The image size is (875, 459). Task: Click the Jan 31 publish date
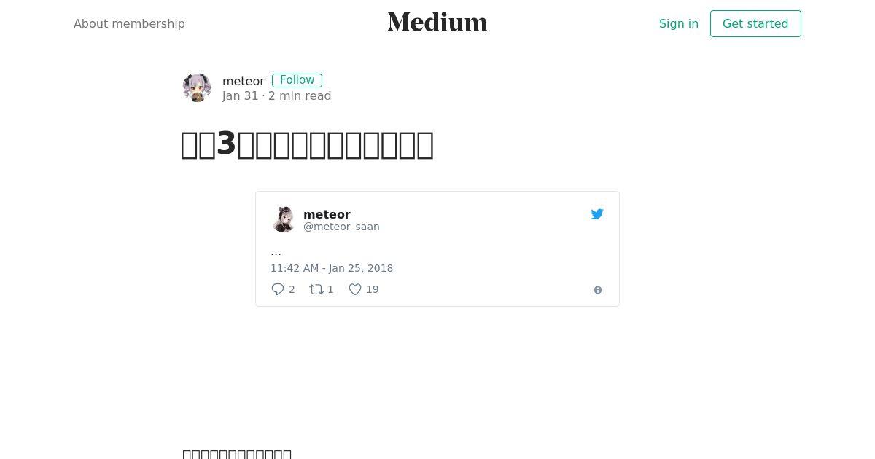click(x=241, y=95)
